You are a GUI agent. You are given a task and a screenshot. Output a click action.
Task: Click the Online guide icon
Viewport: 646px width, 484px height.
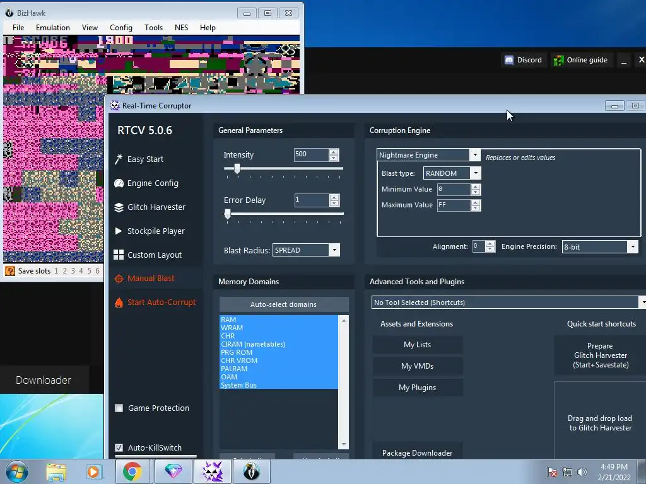558,60
